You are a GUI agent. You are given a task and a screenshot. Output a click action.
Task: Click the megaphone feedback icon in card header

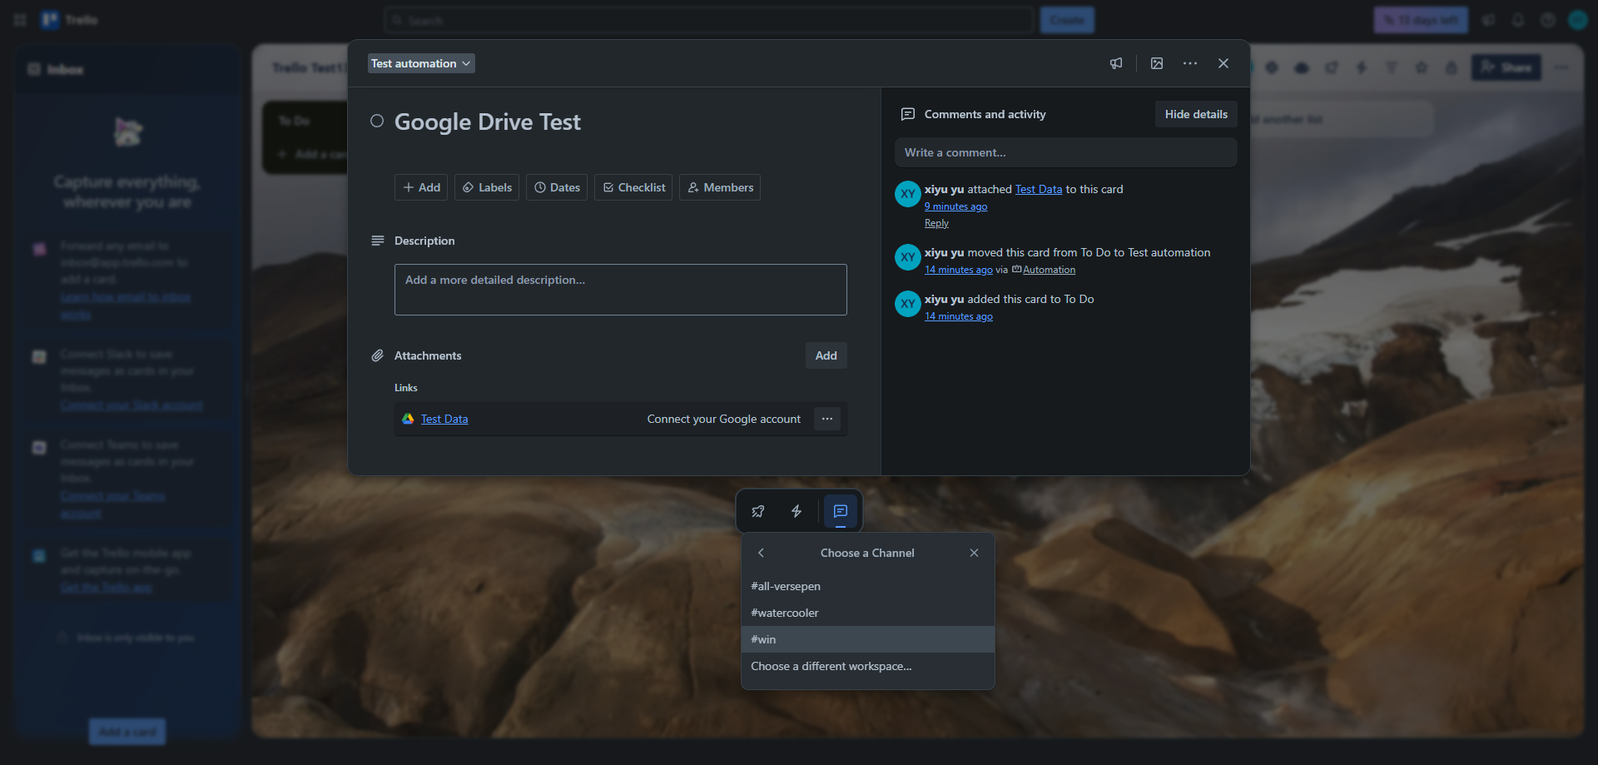coord(1116,63)
